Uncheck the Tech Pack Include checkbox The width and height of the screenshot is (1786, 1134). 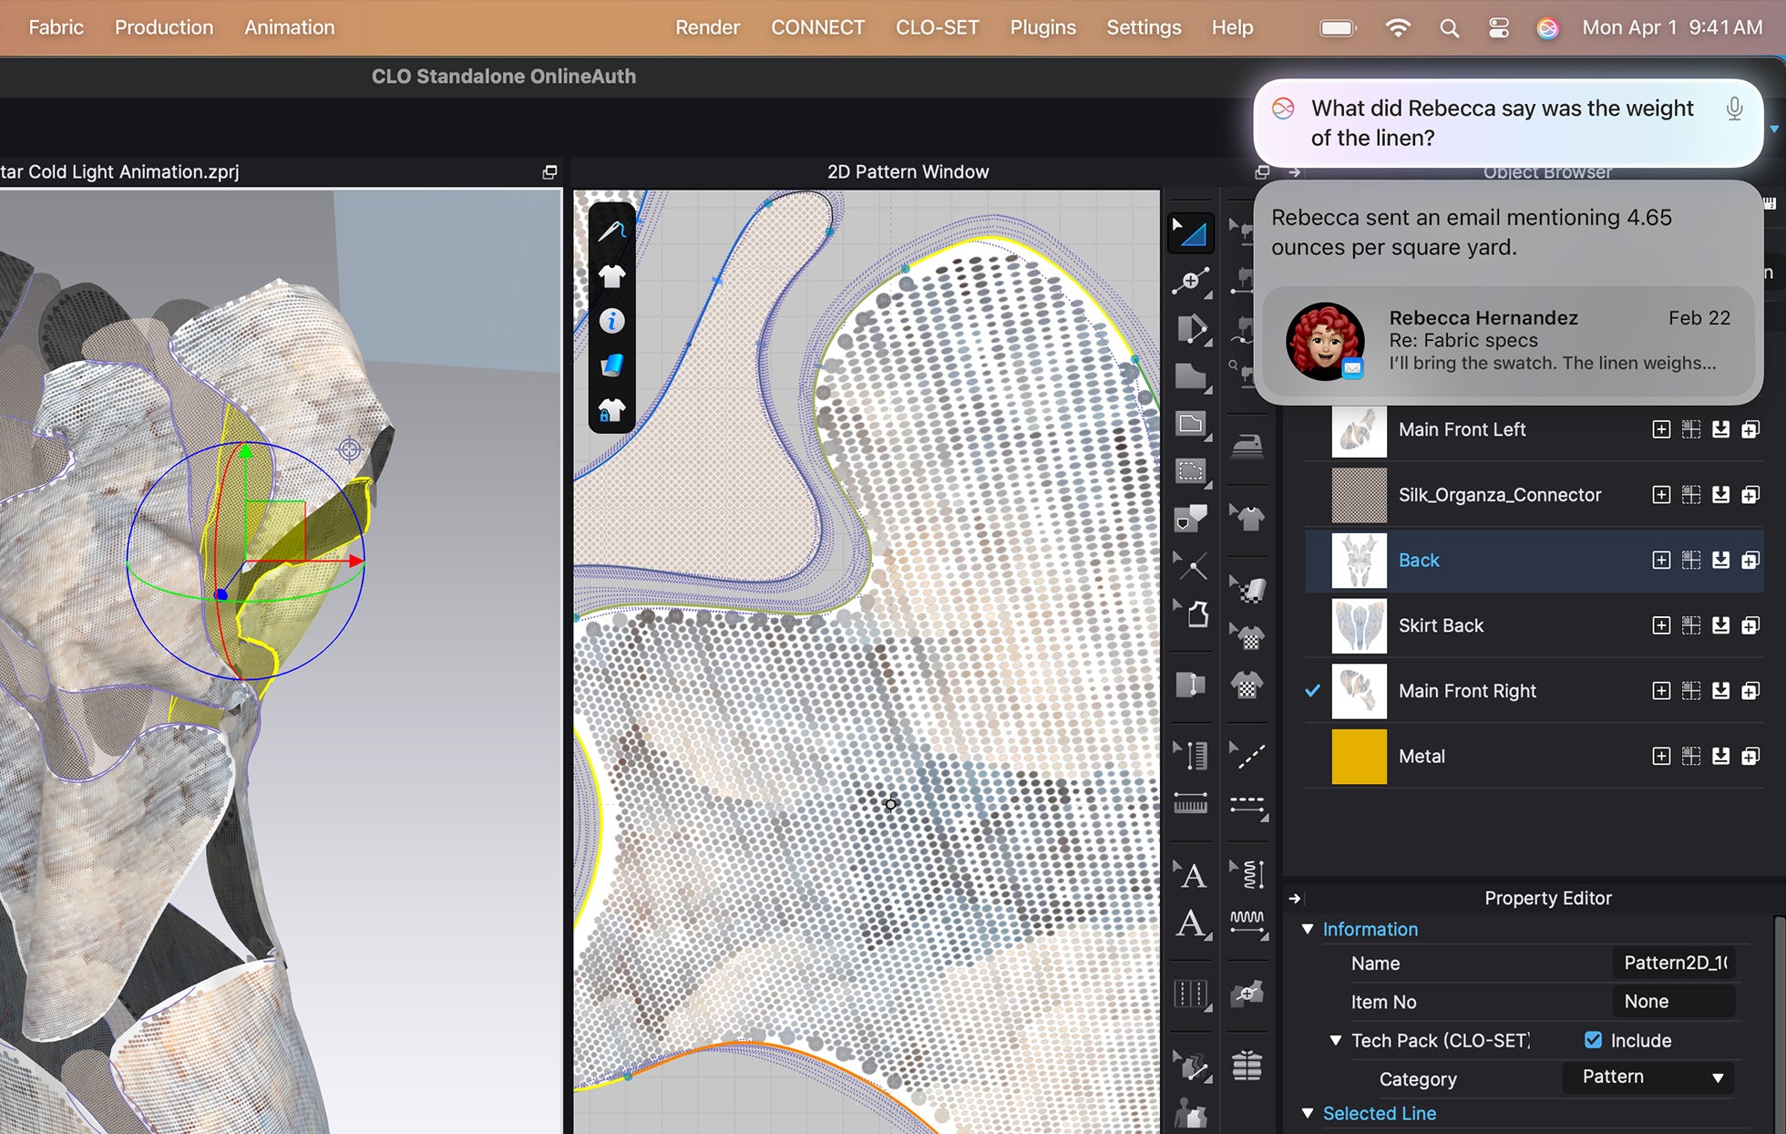pos(1593,1040)
